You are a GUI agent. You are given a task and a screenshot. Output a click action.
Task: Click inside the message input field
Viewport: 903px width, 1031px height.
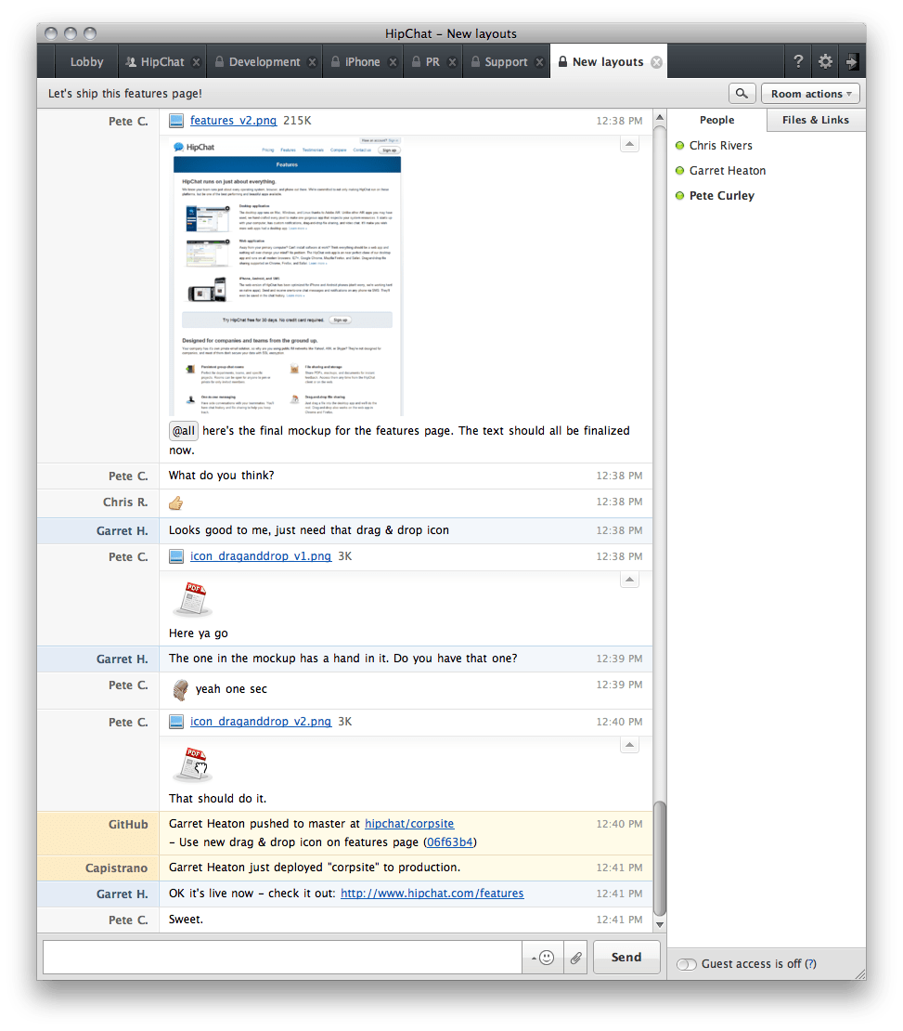[x=278, y=957]
